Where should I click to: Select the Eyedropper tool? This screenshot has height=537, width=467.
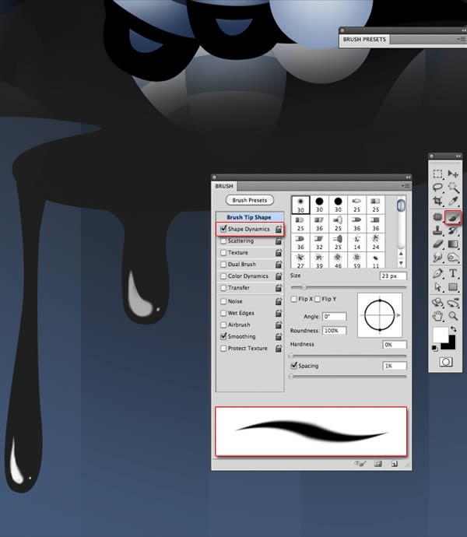click(x=453, y=201)
